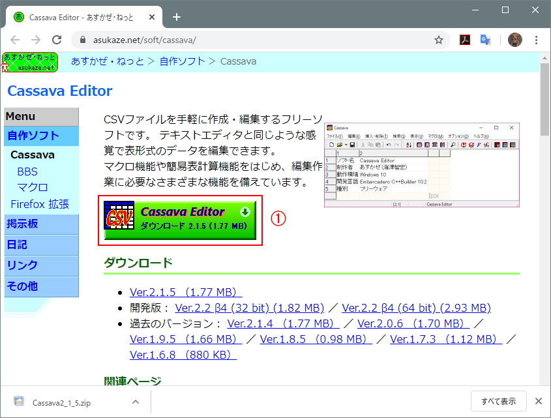Reload the page with refresh icon
551x418 pixels.
click(57, 40)
